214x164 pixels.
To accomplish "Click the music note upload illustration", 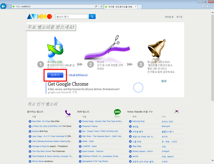I will click(x=55, y=47).
